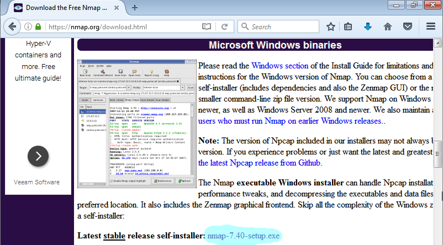
Task: Minimize the Firefox window
Action: [397, 5]
